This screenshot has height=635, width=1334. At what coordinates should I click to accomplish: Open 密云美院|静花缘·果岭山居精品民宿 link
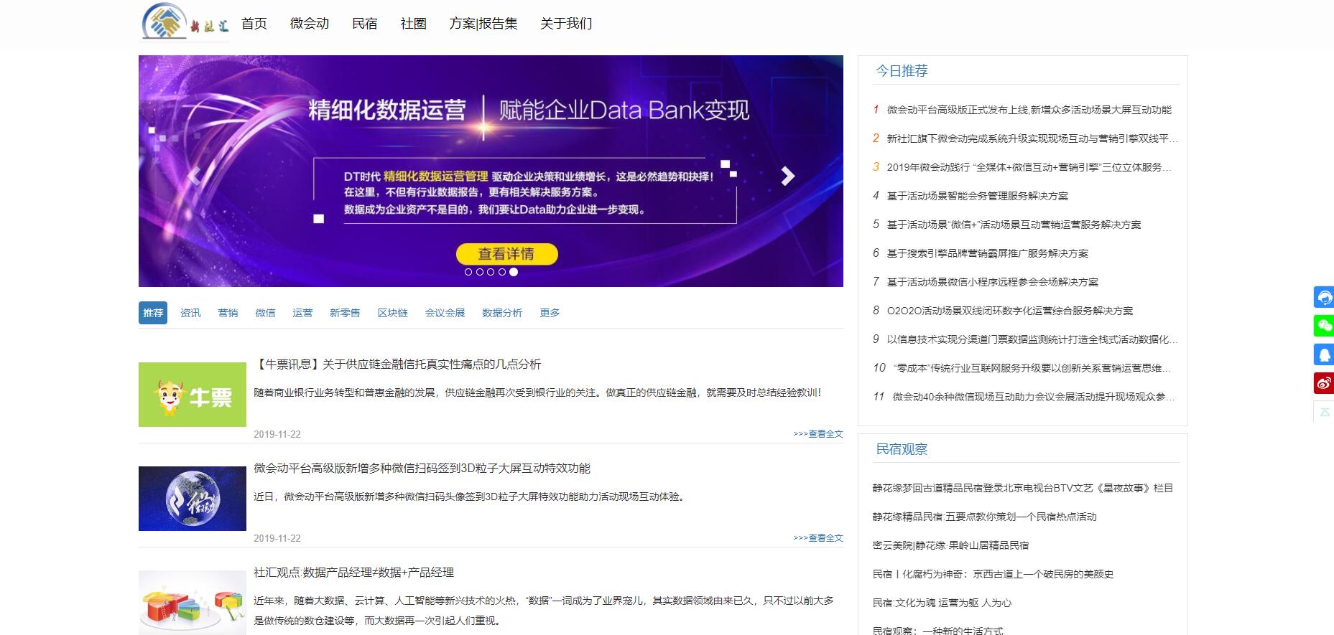pyautogui.click(x=950, y=545)
